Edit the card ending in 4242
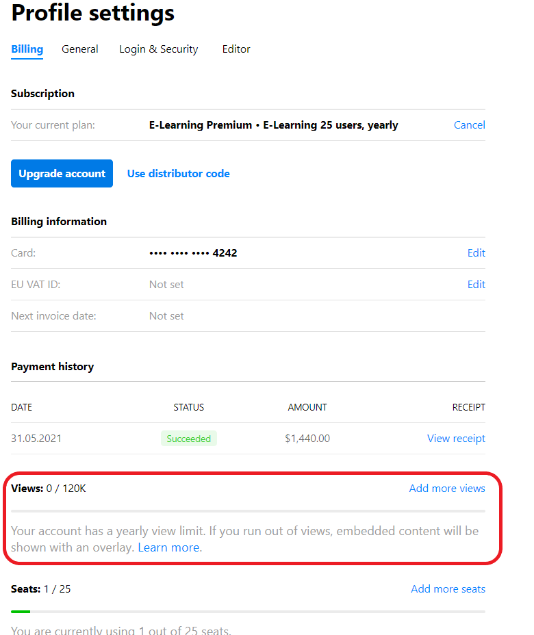The height and width of the screenshot is (635, 534). 476,252
